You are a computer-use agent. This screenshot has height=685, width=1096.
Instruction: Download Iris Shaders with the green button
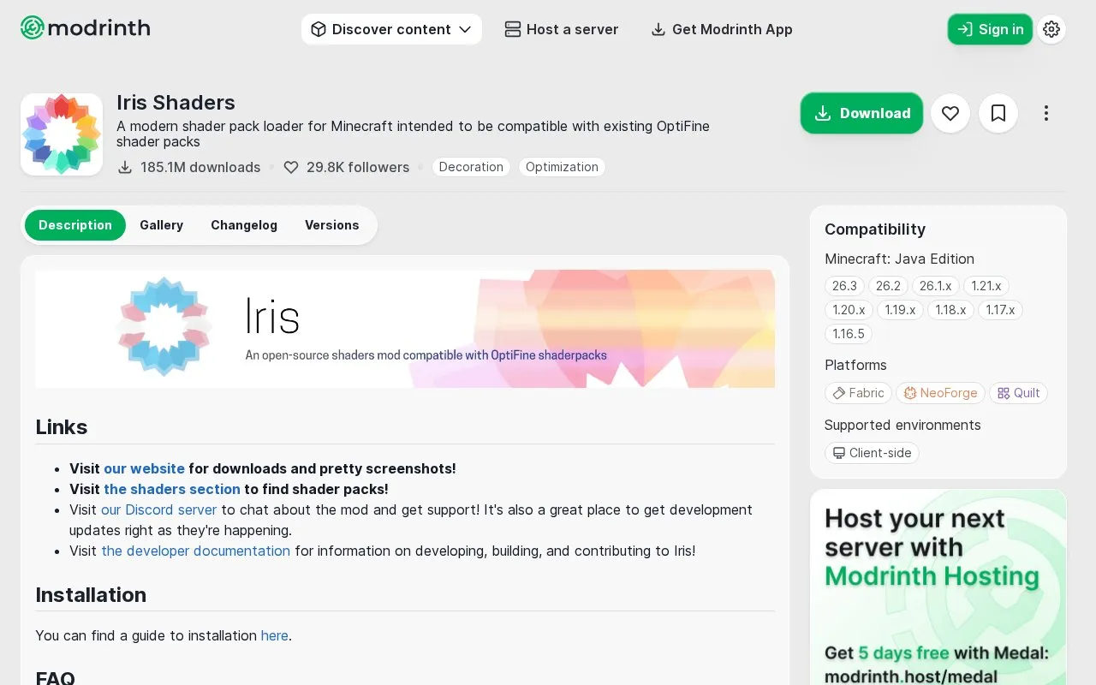click(x=861, y=113)
